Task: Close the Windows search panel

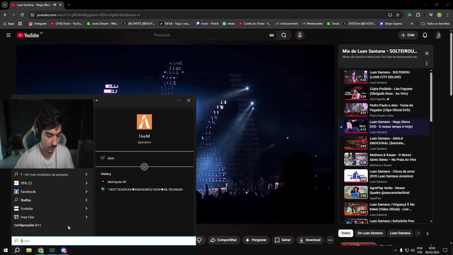Action: pos(189,100)
